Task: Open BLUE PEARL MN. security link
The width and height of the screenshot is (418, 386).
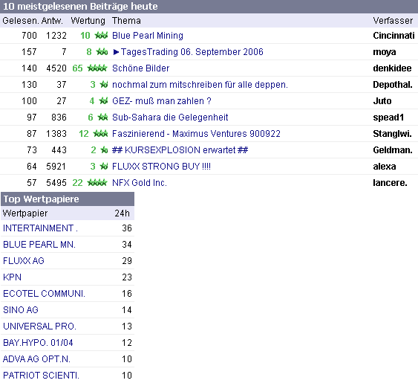Action: [39, 244]
